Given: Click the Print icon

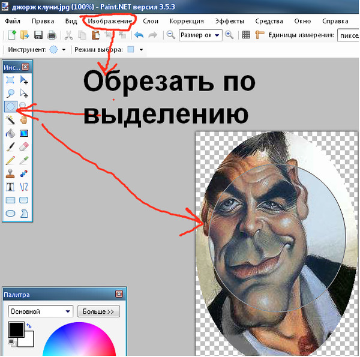Looking at the screenshot, I should pyautogui.click(x=52, y=35).
